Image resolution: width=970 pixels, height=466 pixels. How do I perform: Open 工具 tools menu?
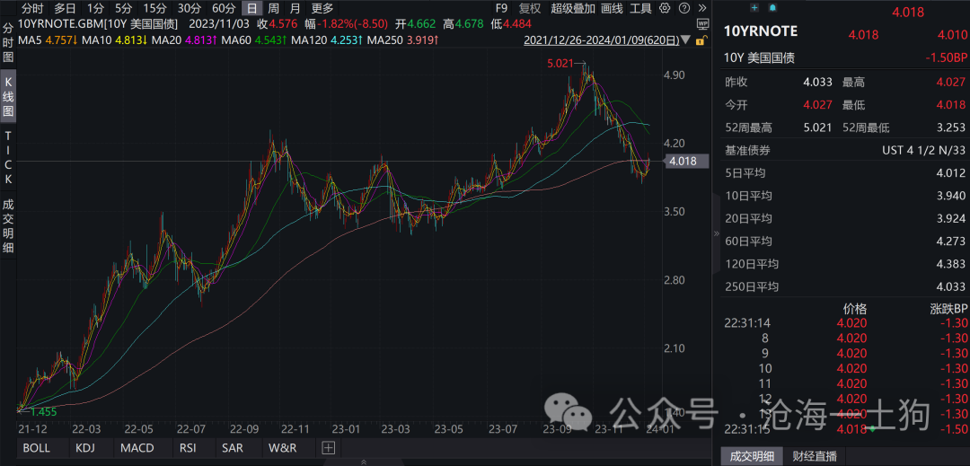[640, 8]
